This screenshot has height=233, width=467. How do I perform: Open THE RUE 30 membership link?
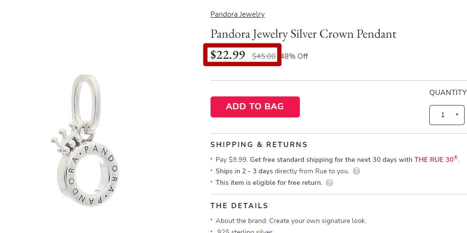click(436, 159)
